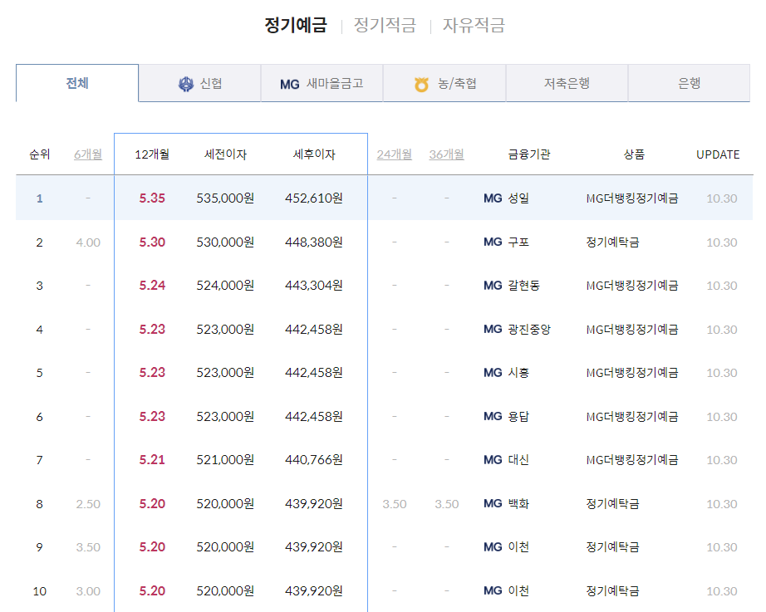Click 440,766원 after-tax interest
766x612 pixels.
[314, 459]
